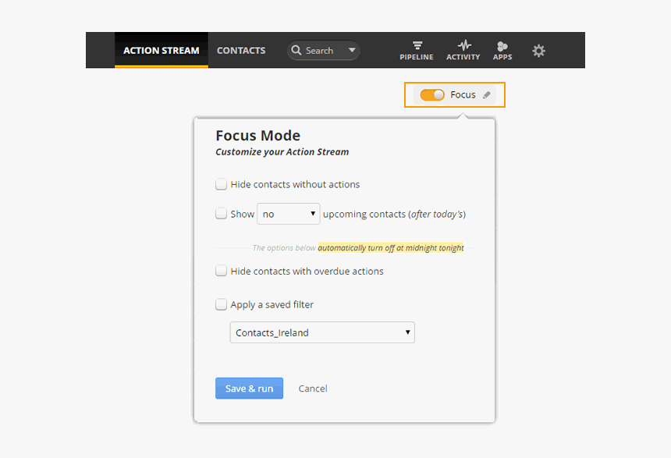Tick Hide contacts with overdue actions

coord(222,272)
